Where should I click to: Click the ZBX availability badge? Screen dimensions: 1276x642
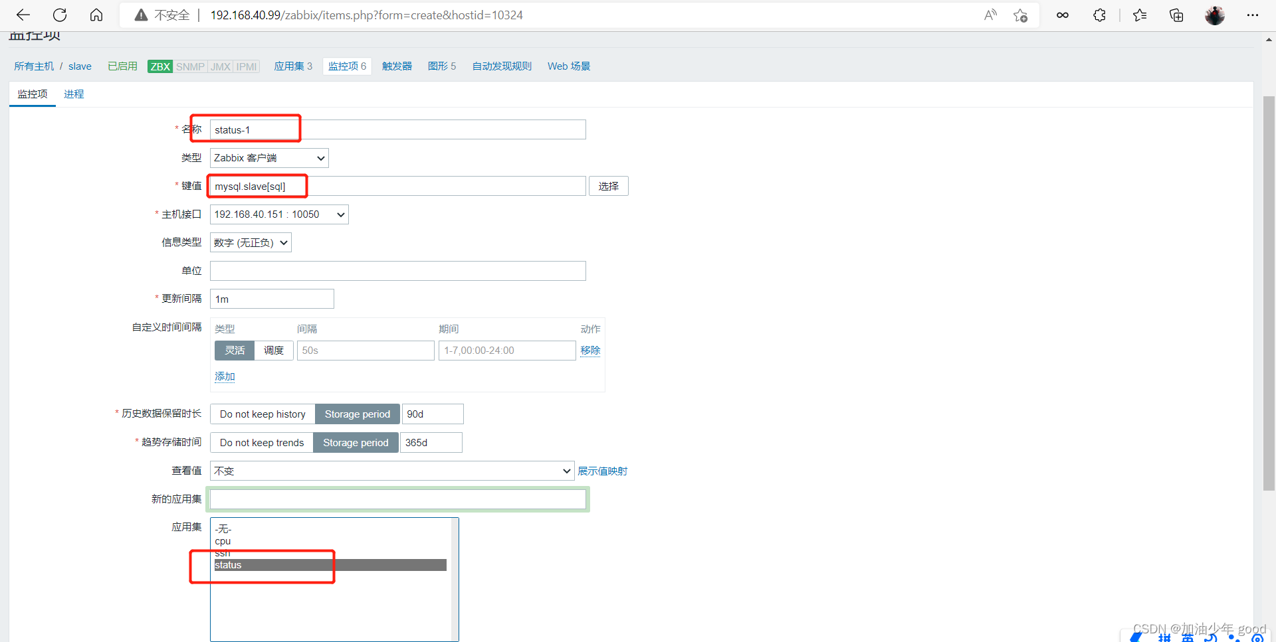click(x=160, y=66)
